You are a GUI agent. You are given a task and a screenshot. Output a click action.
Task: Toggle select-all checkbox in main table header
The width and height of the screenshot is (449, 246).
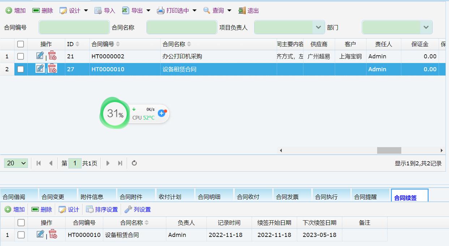click(21, 44)
